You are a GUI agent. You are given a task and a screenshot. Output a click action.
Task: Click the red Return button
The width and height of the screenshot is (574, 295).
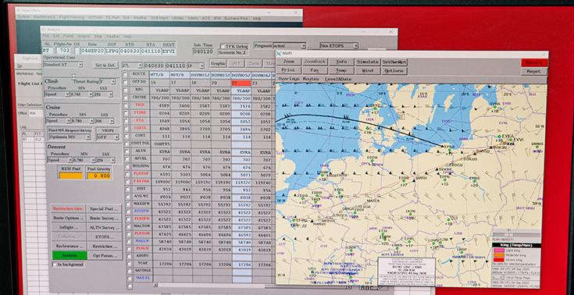click(x=533, y=62)
